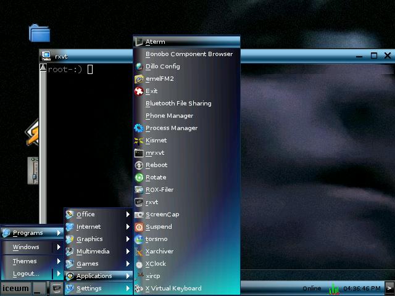The width and height of the screenshot is (395, 296).
Task: Click the Reboot icon entry
Action: 139,165
